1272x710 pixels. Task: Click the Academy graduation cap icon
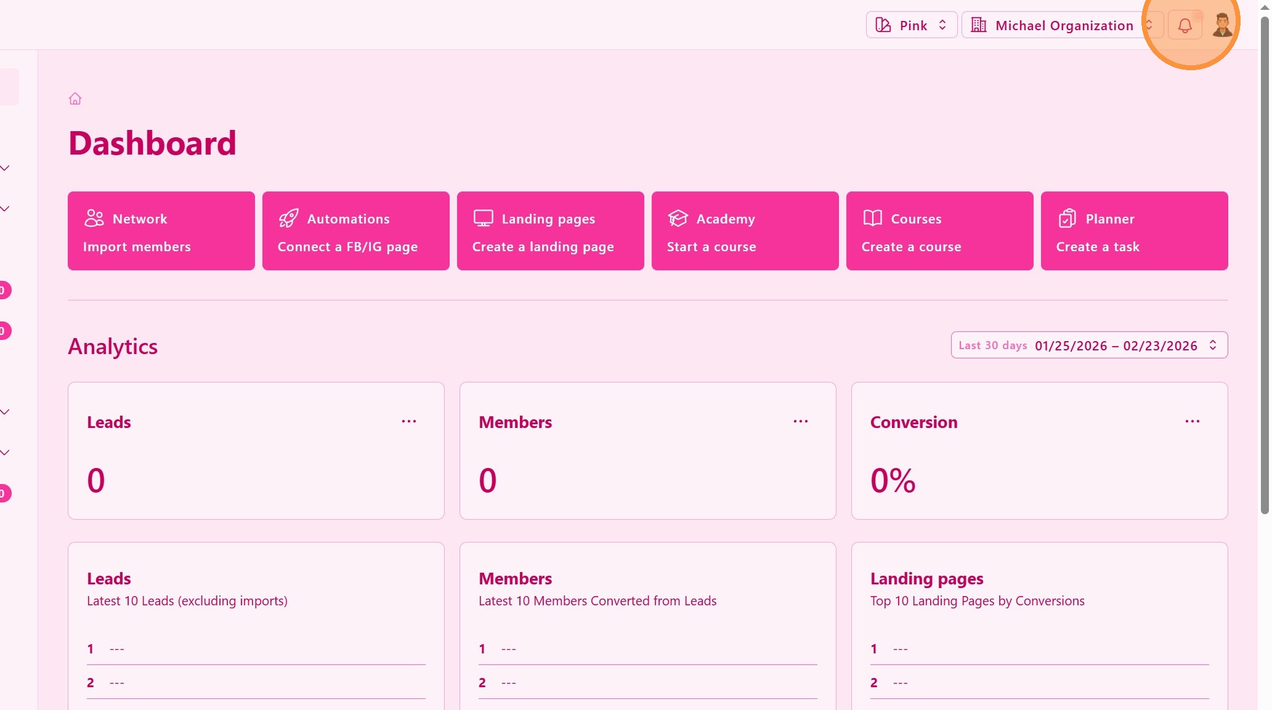(678, 219)
